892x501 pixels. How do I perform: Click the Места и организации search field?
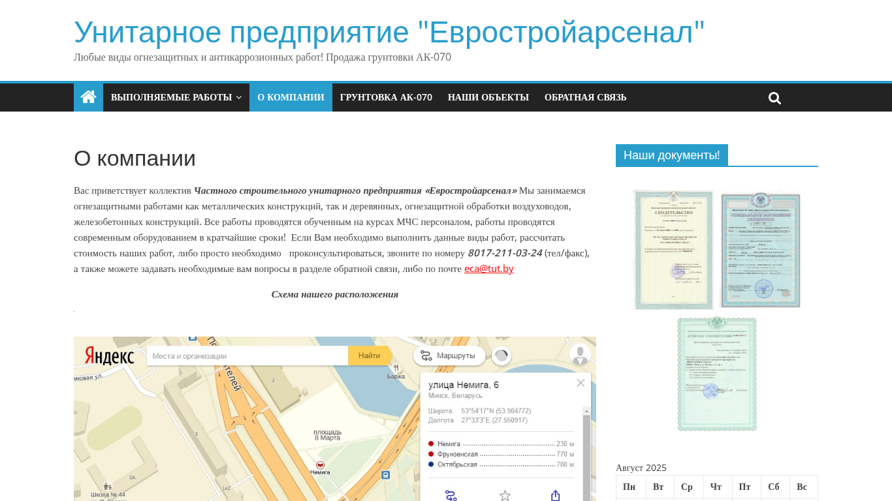(x=247, y=356)
